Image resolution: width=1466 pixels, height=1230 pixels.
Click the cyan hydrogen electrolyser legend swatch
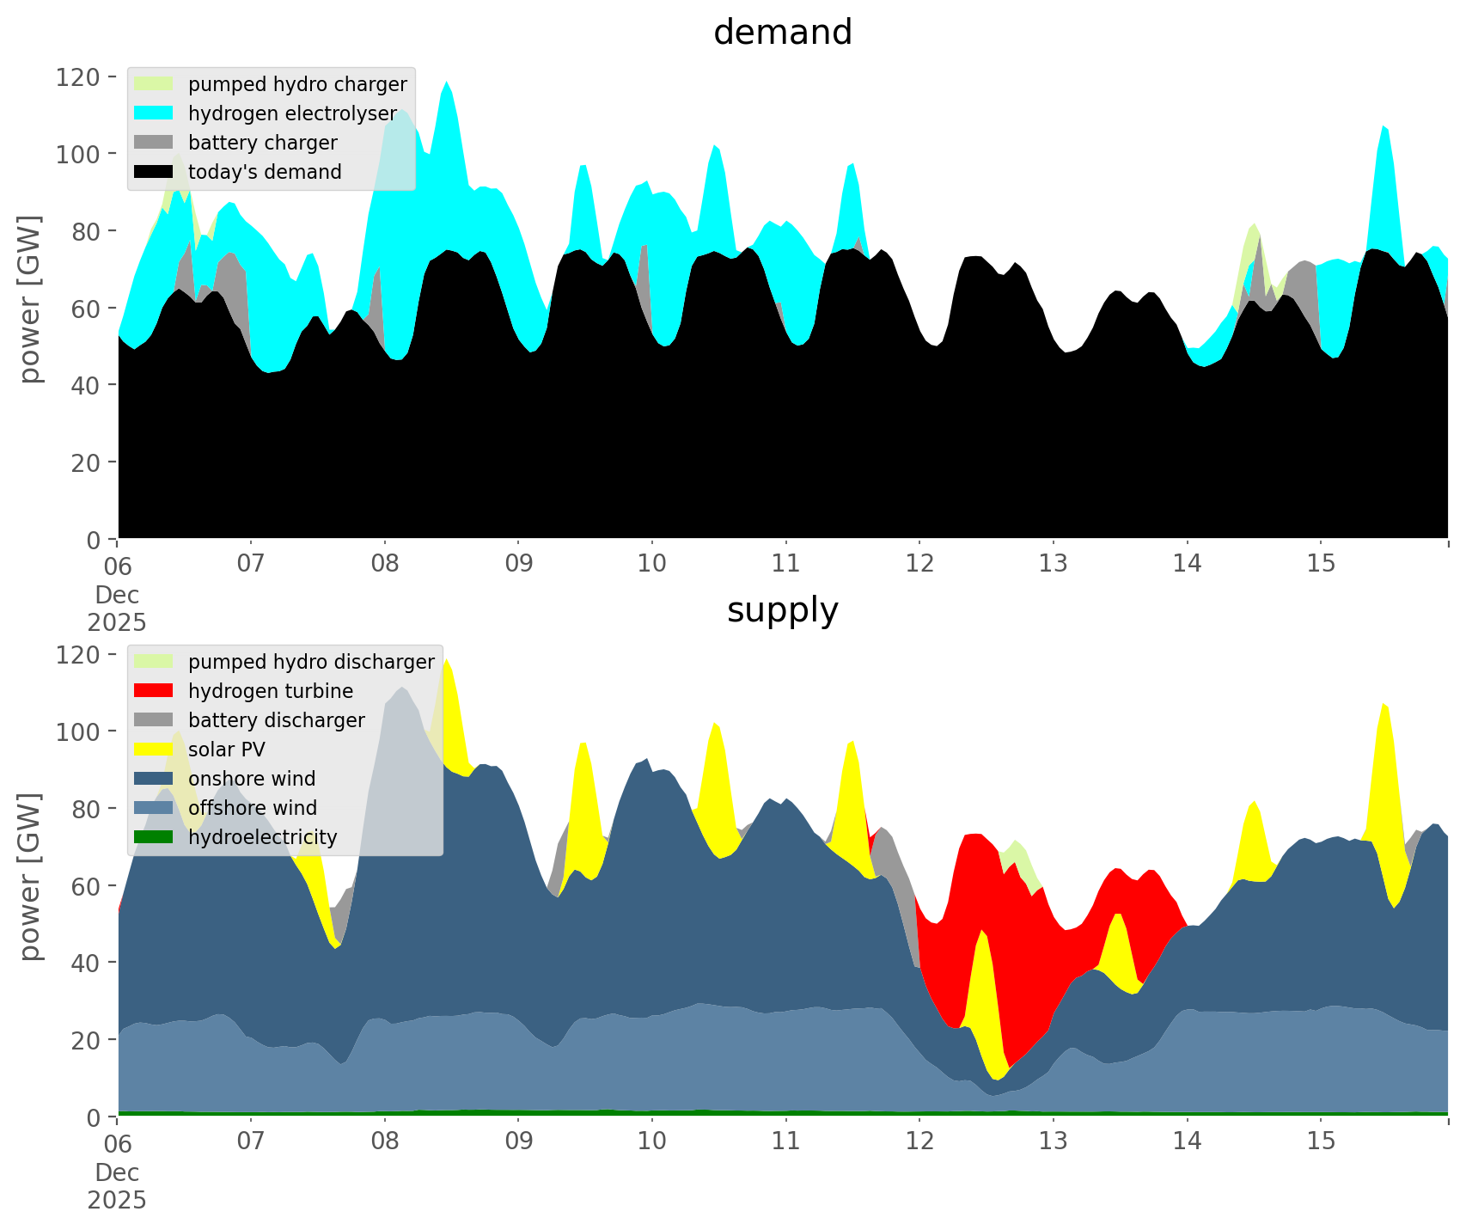point(154,113)
